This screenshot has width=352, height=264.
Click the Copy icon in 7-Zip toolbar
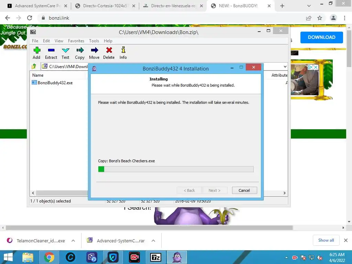80,53
